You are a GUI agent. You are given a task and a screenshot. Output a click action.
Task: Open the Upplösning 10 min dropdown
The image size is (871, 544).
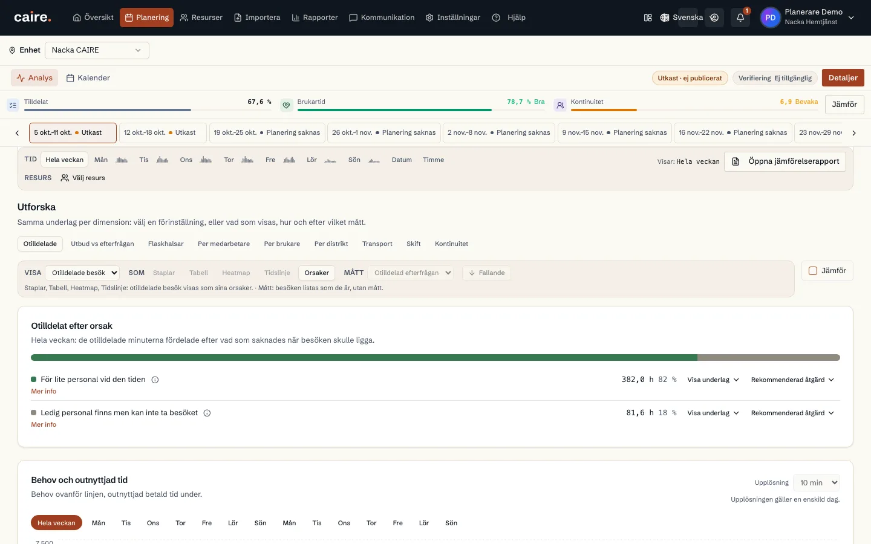click(817, 482)
